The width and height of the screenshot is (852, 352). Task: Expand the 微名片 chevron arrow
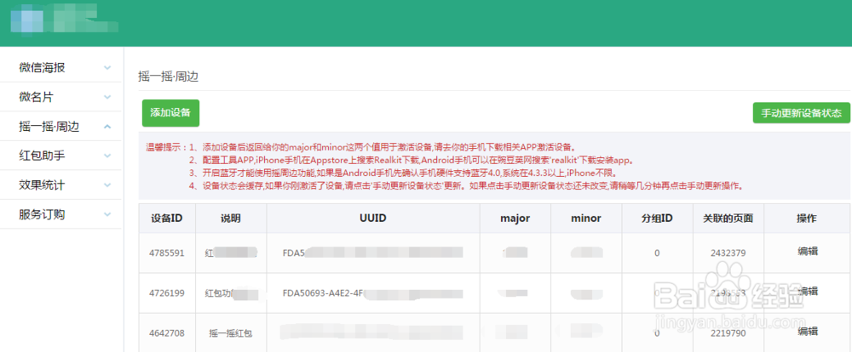click(x=107, y=97)
